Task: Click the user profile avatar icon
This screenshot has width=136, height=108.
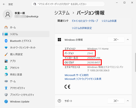Action: (8, 14)
